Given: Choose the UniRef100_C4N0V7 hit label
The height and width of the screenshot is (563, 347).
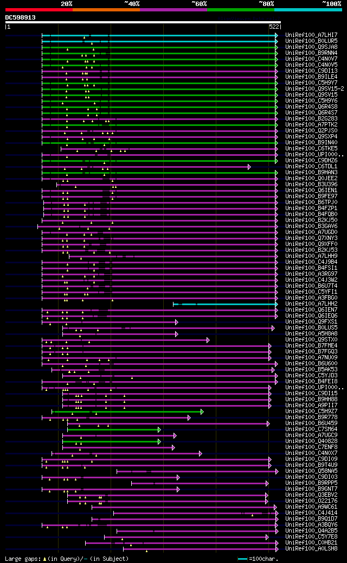Looking at the screenshot, I should (311, 59).
